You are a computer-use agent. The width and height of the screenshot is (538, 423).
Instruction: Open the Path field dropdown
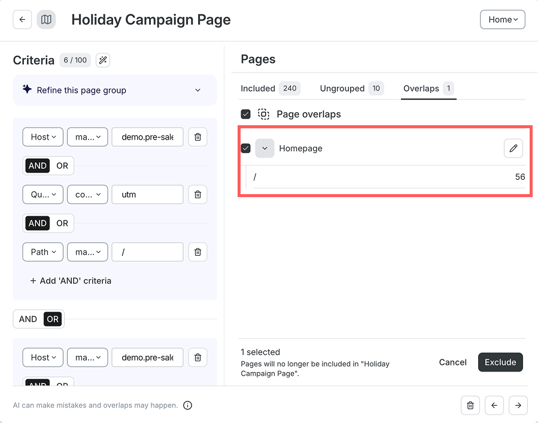(43, 252)
